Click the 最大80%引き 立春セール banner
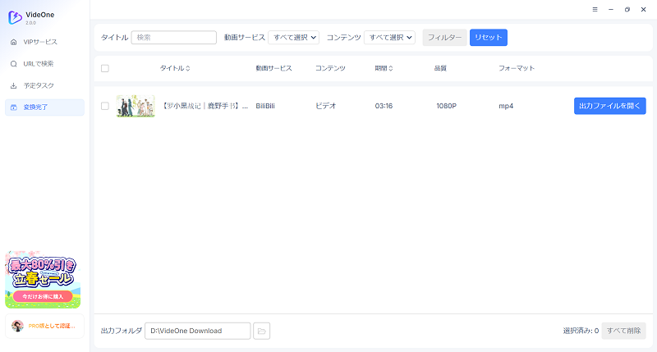This screenshot has width=657, height=352. pos(43,280)
